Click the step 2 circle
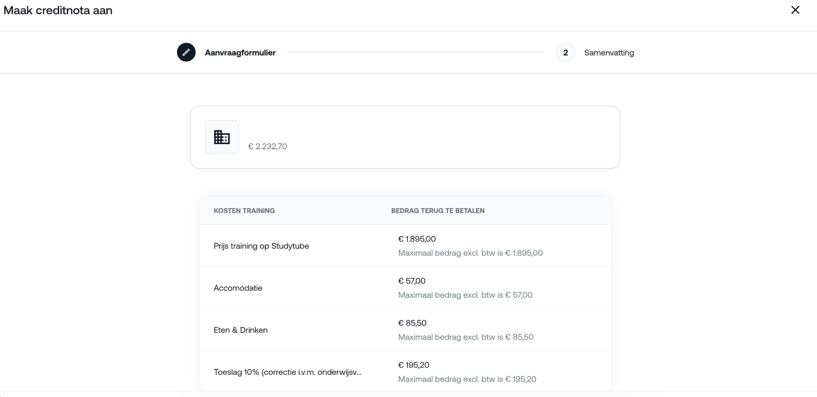 point(565,52)
